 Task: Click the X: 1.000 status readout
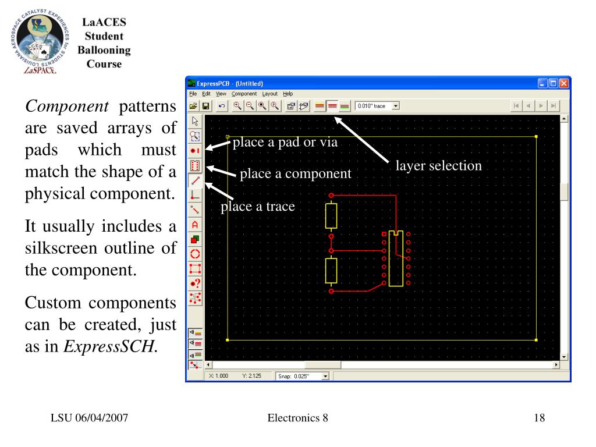(x=219, y=376)
